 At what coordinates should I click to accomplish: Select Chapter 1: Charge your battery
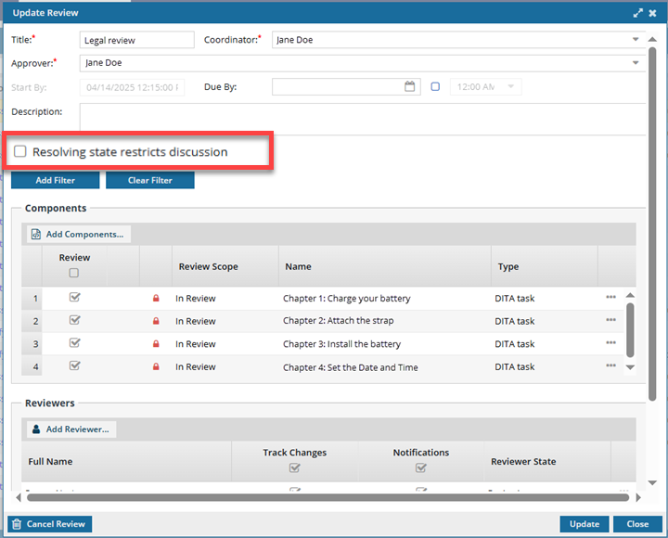coord(346,298)
